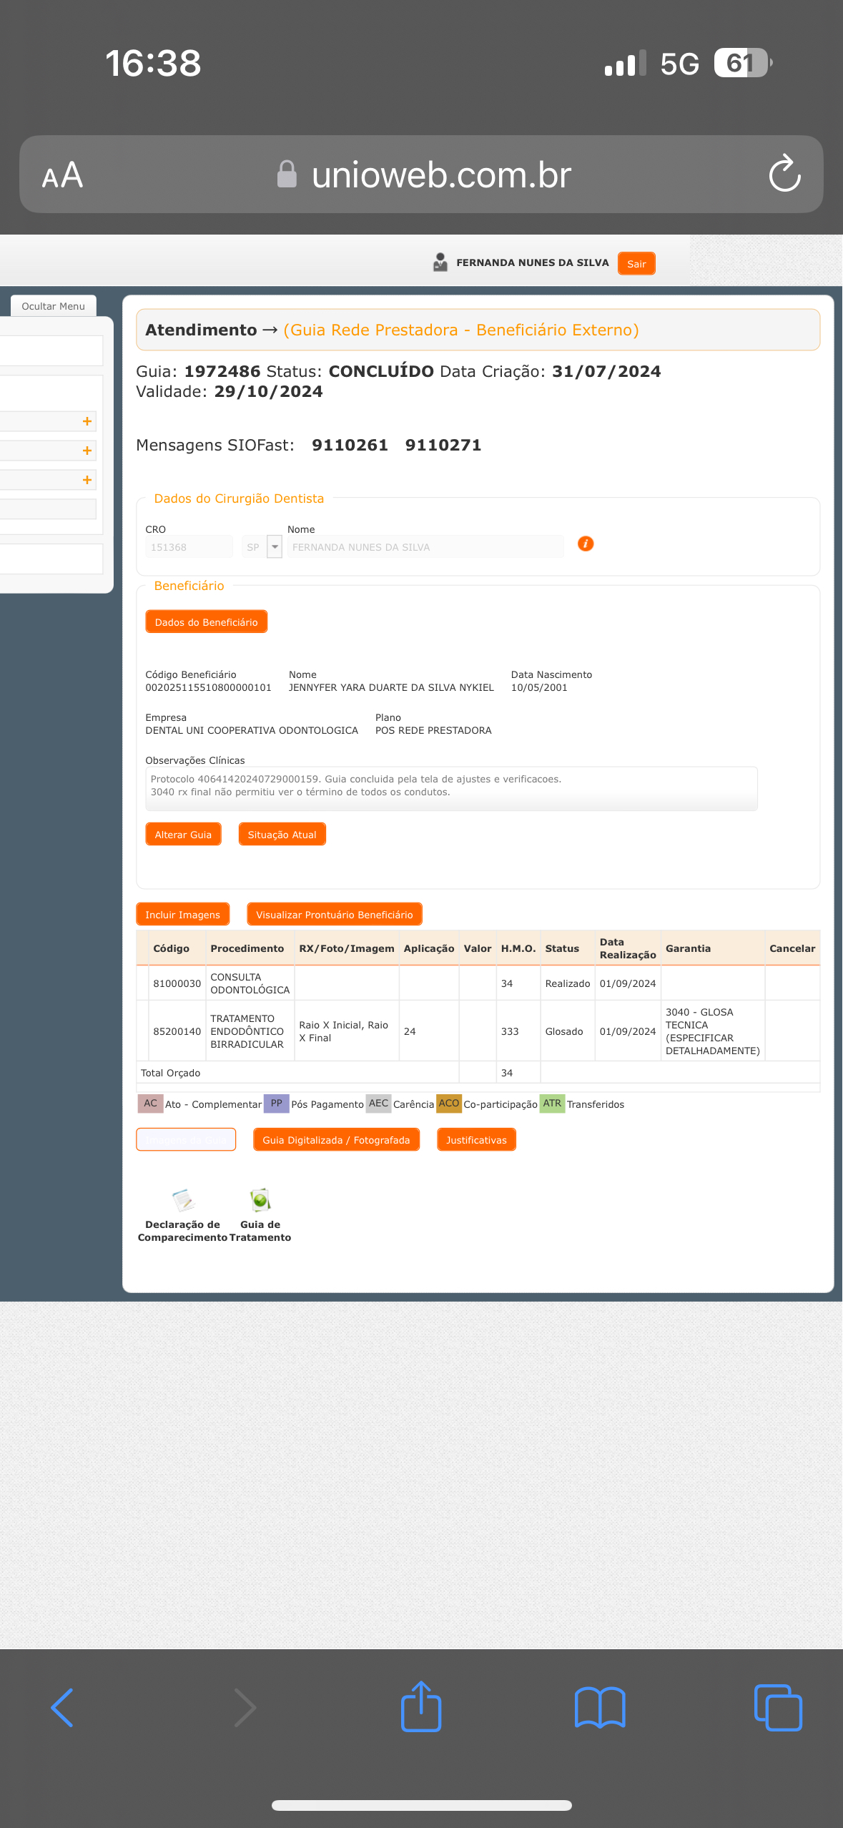Click the Cancelar column header

(x=792, y=948)
